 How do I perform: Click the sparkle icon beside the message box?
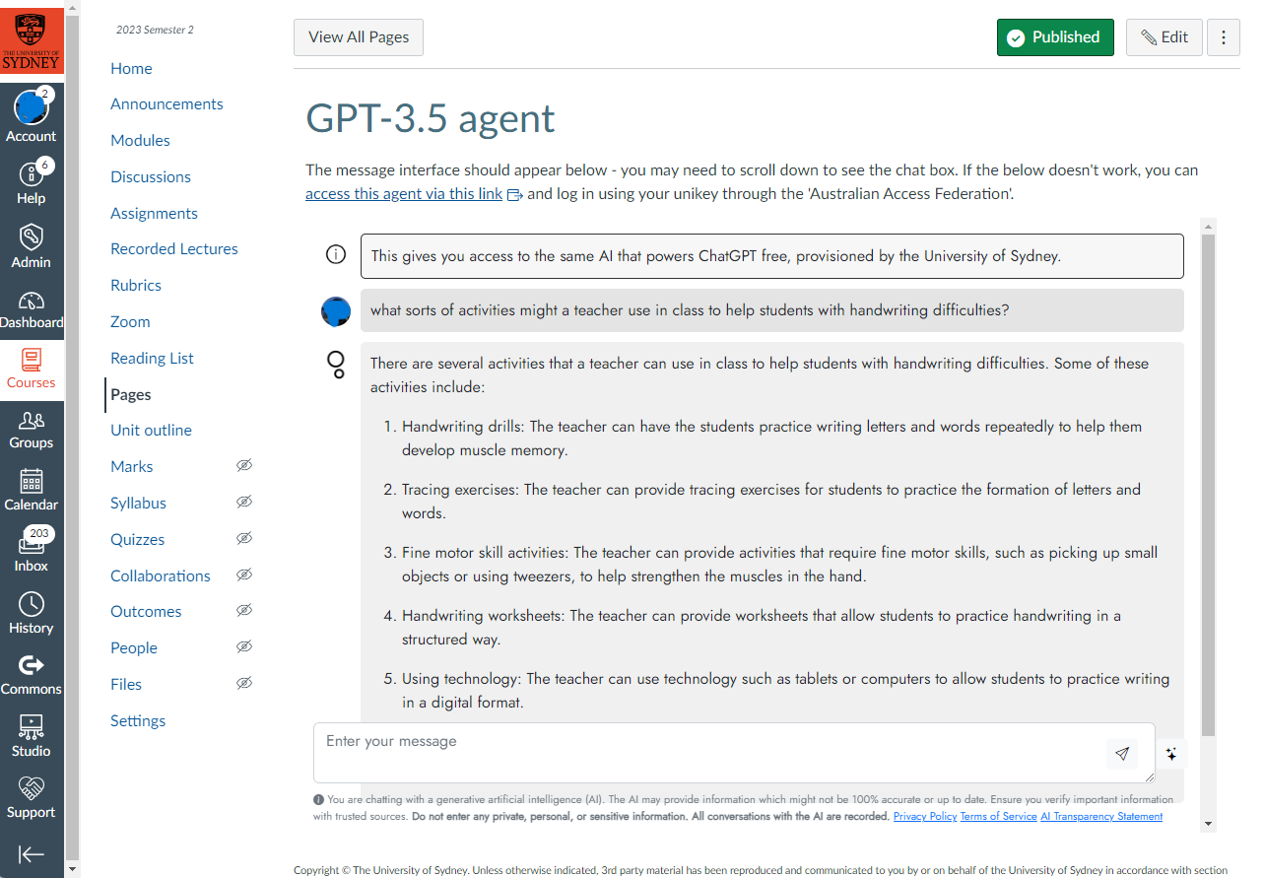(1171, 754)
